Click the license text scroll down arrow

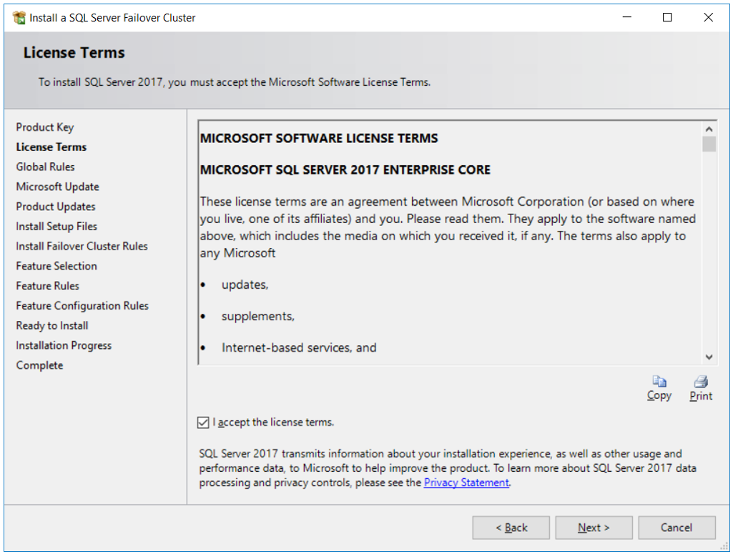[709, 357]
